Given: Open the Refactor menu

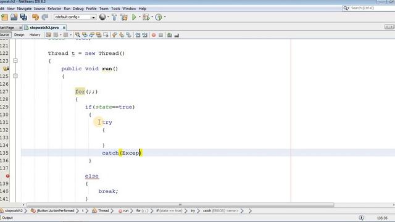Looking at the screenshot, I should 54,9.
